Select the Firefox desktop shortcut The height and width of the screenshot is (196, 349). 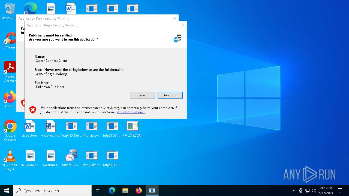(x=10, y=99)
